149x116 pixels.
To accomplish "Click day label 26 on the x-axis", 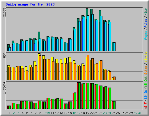I will 118,113.
